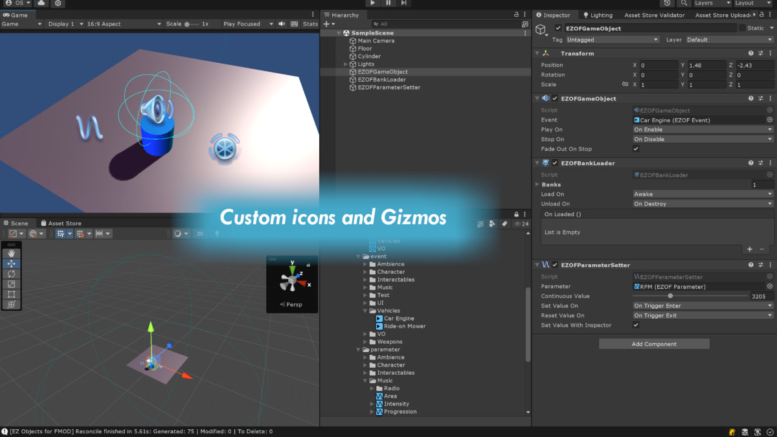The width and height of the screenshot is (777, 437).
Task: Open the Undo History icon
Action: [x=668, y=3]
